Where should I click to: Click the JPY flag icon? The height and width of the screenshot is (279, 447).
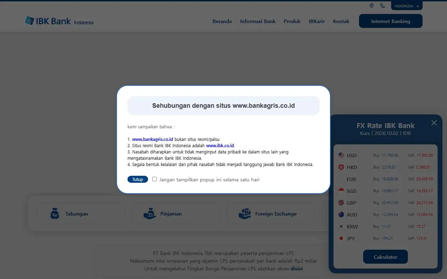tap(341, 239)
